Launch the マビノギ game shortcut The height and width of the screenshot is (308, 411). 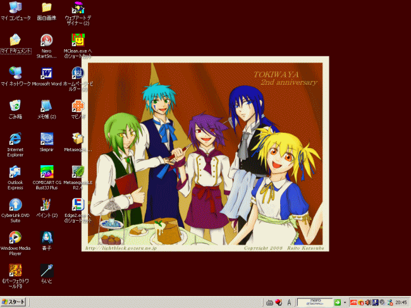tap(78, 109)
